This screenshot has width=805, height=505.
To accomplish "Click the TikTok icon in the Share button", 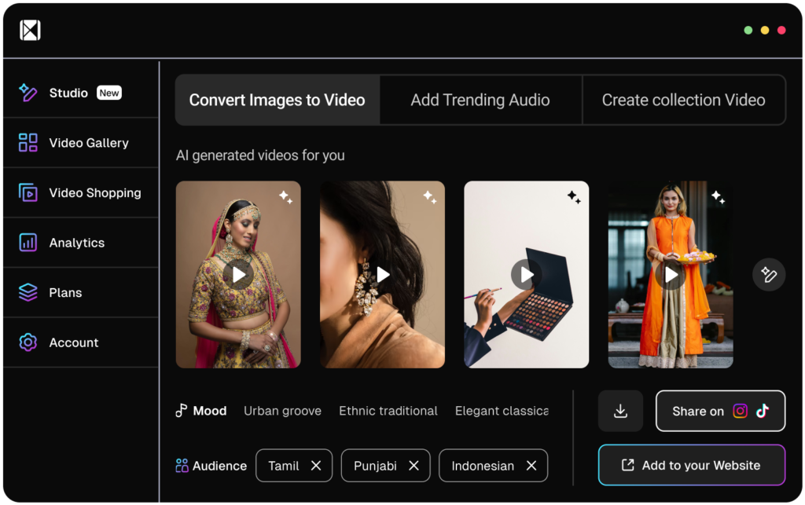I will click(761, 411).
